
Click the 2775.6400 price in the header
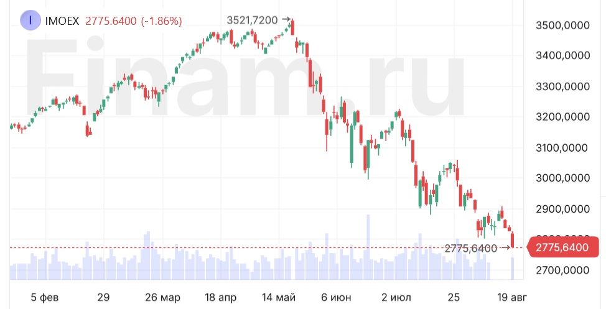tap(111, 21)
